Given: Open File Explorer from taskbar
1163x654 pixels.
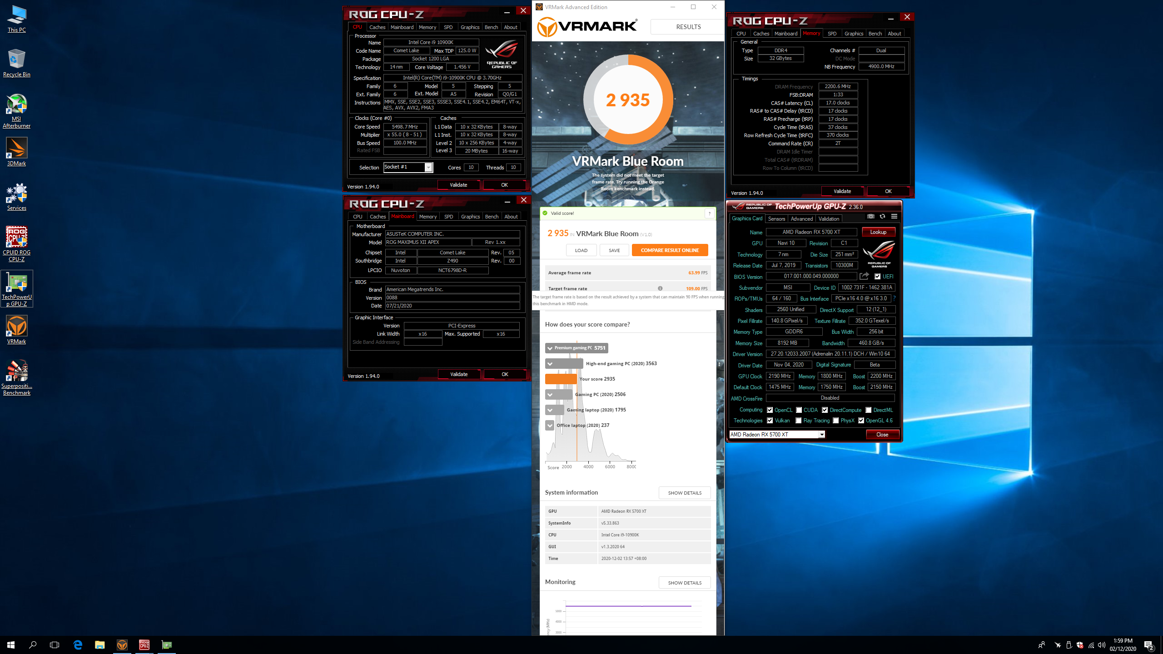Looking at the screenshot, I should pyautogui.click(x=100, y=645).
